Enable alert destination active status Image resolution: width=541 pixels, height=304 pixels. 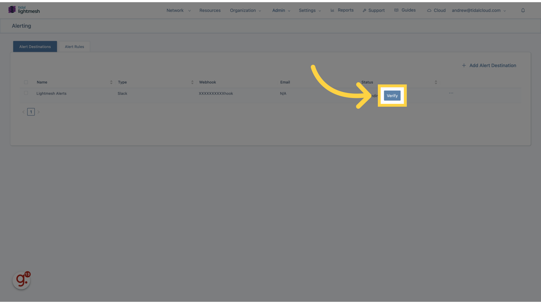(x=392, y=95)
